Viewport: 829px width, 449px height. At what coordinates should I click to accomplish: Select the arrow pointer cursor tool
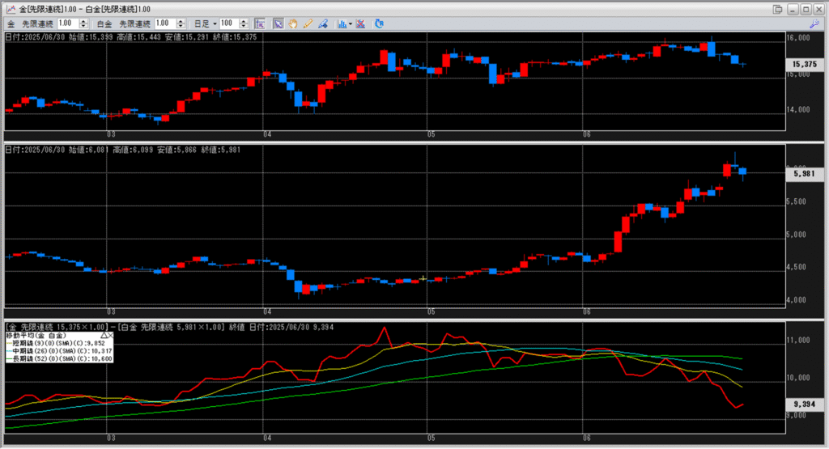coord(278,23)
